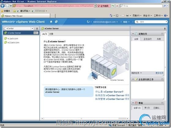Click the IE stop loading icon
The height and width of the screenshot is (128, 171).
click(117, 6)
